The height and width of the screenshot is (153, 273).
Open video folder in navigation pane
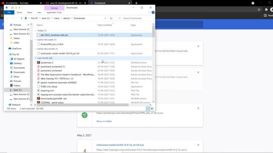click(x=16, y=42)
